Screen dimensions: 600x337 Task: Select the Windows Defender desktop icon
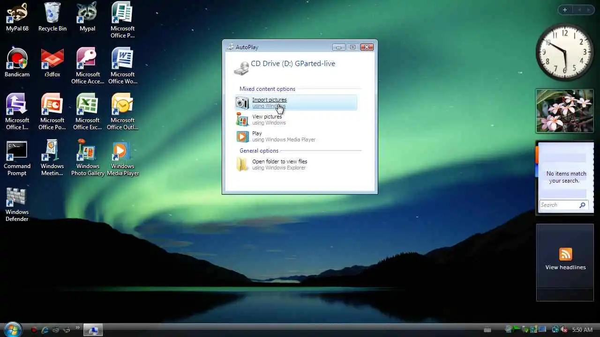[x=17, y=204]
